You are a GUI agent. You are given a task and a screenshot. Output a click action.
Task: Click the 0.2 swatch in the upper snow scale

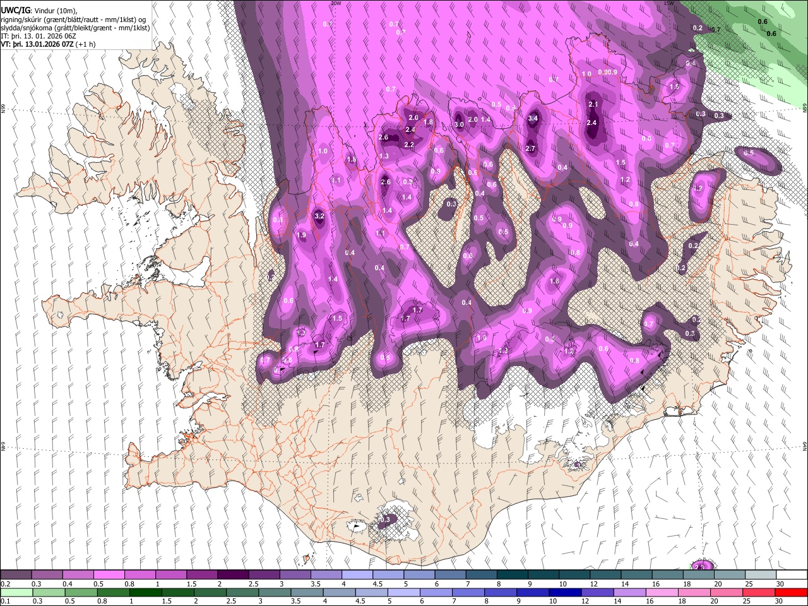(x=16, y=575)
